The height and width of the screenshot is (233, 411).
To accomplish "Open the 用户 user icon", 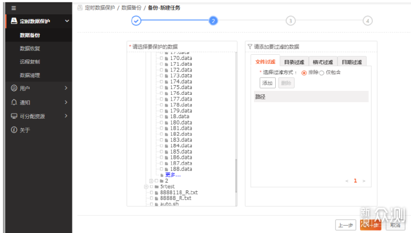I will (14, 88).
